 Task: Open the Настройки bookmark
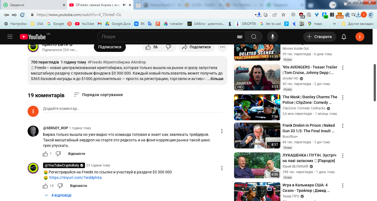pos(15,24)
